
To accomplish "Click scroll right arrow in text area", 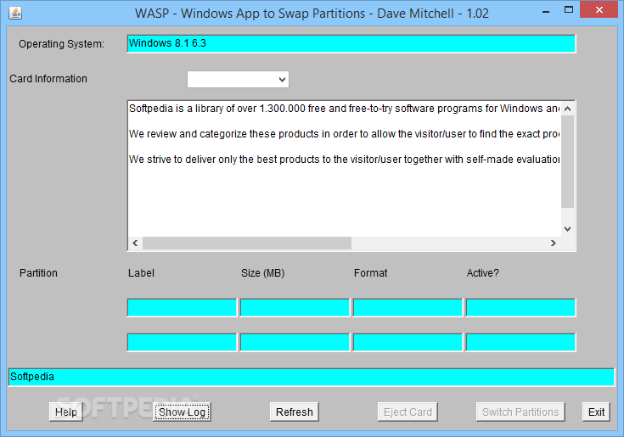I will click(554, 243).
